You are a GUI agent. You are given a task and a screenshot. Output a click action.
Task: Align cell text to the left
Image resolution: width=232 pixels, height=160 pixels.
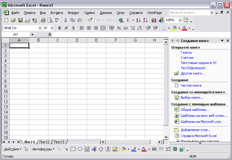pyautogui.click(x=82, y=28)
